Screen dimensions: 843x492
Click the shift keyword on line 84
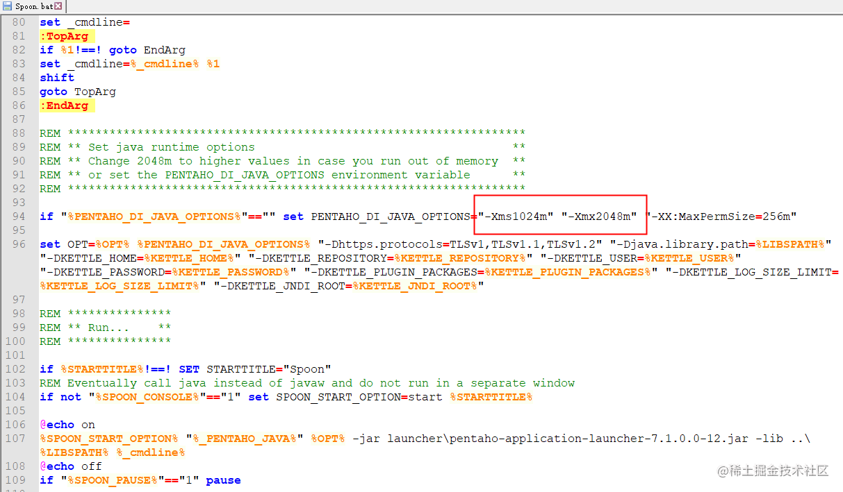[x=56, y=77]
